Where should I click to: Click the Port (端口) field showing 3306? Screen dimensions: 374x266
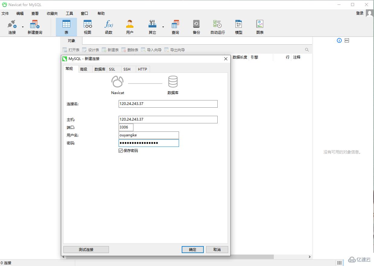pos(126,127)
